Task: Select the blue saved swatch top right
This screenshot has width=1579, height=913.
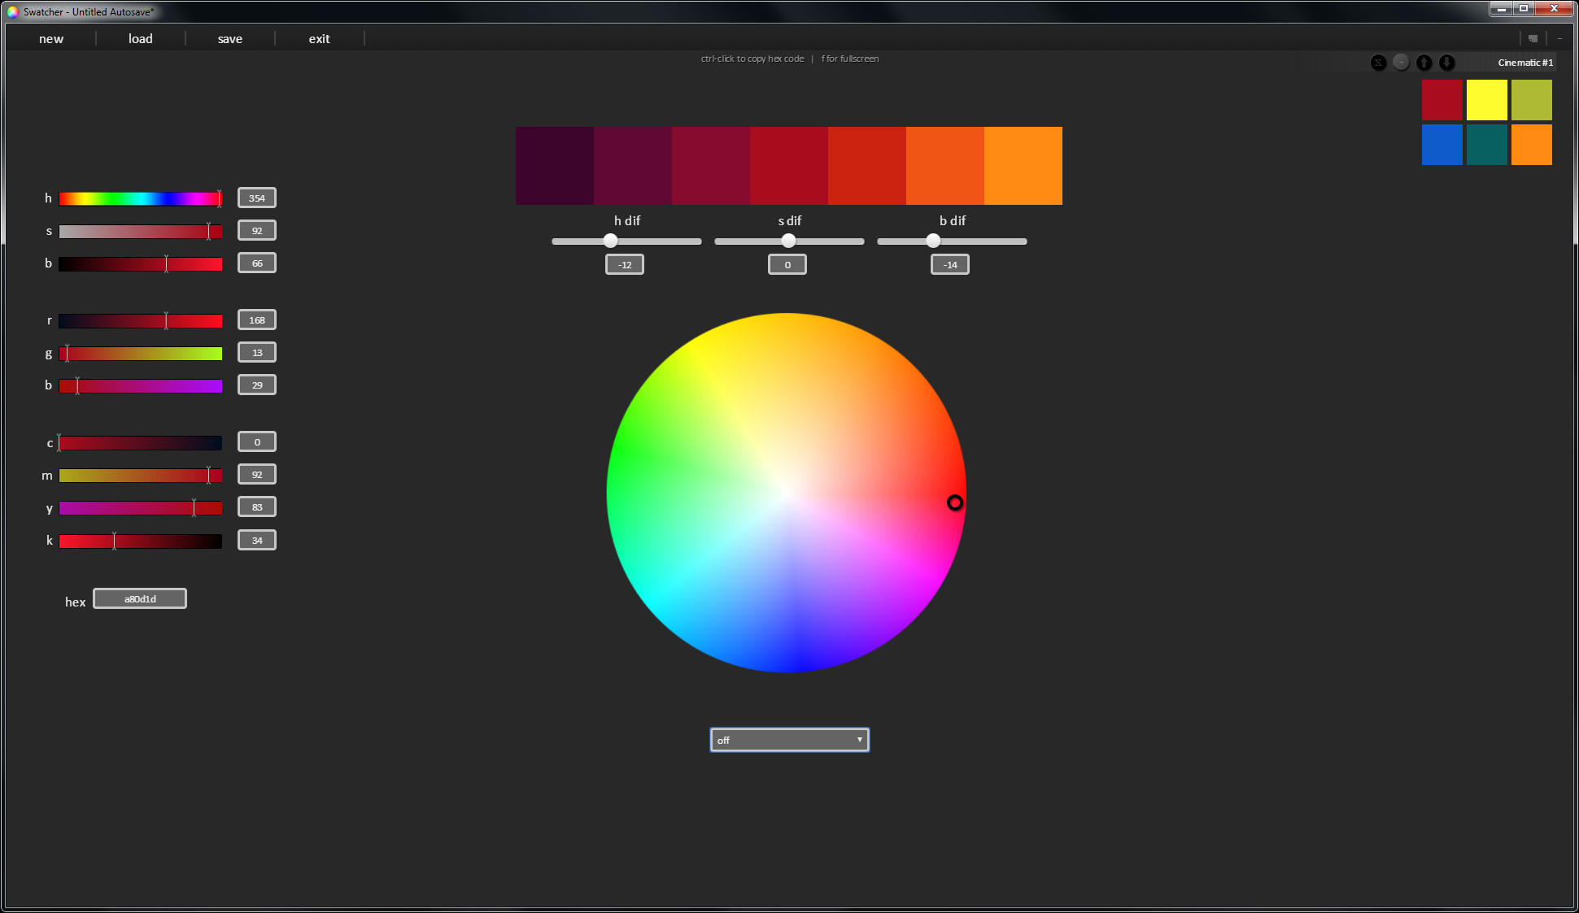Action: tap(1442, 145)
